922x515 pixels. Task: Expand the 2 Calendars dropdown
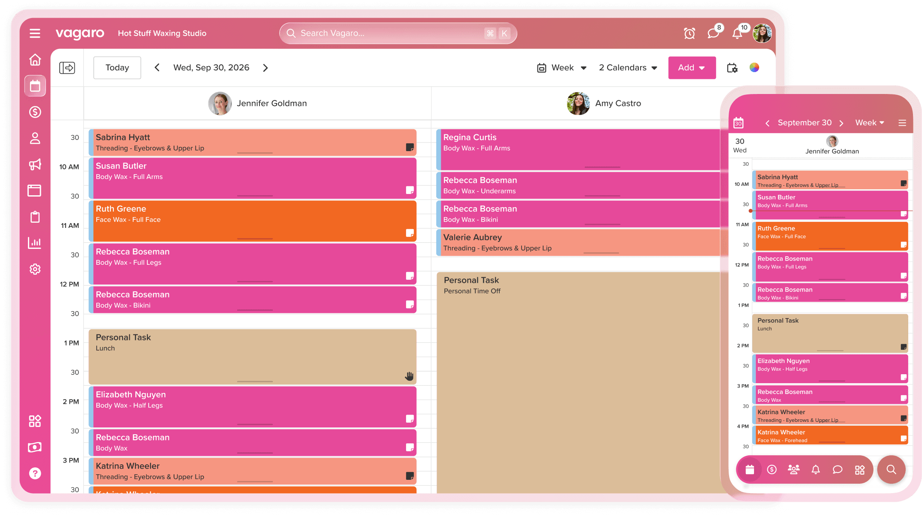tap(628, 68)
